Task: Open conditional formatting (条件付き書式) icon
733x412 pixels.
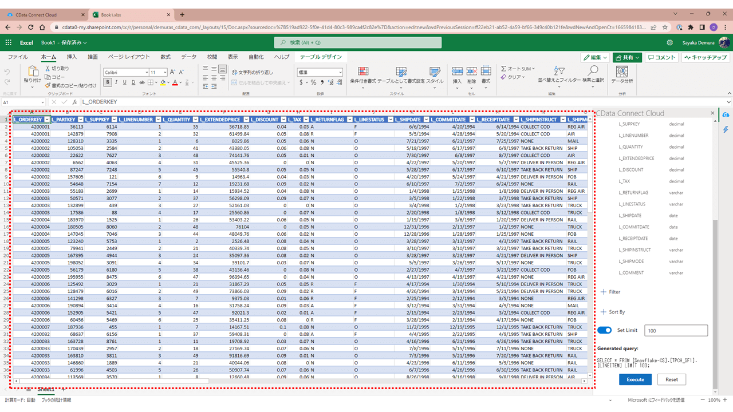Action: click(x=362, y=72)
